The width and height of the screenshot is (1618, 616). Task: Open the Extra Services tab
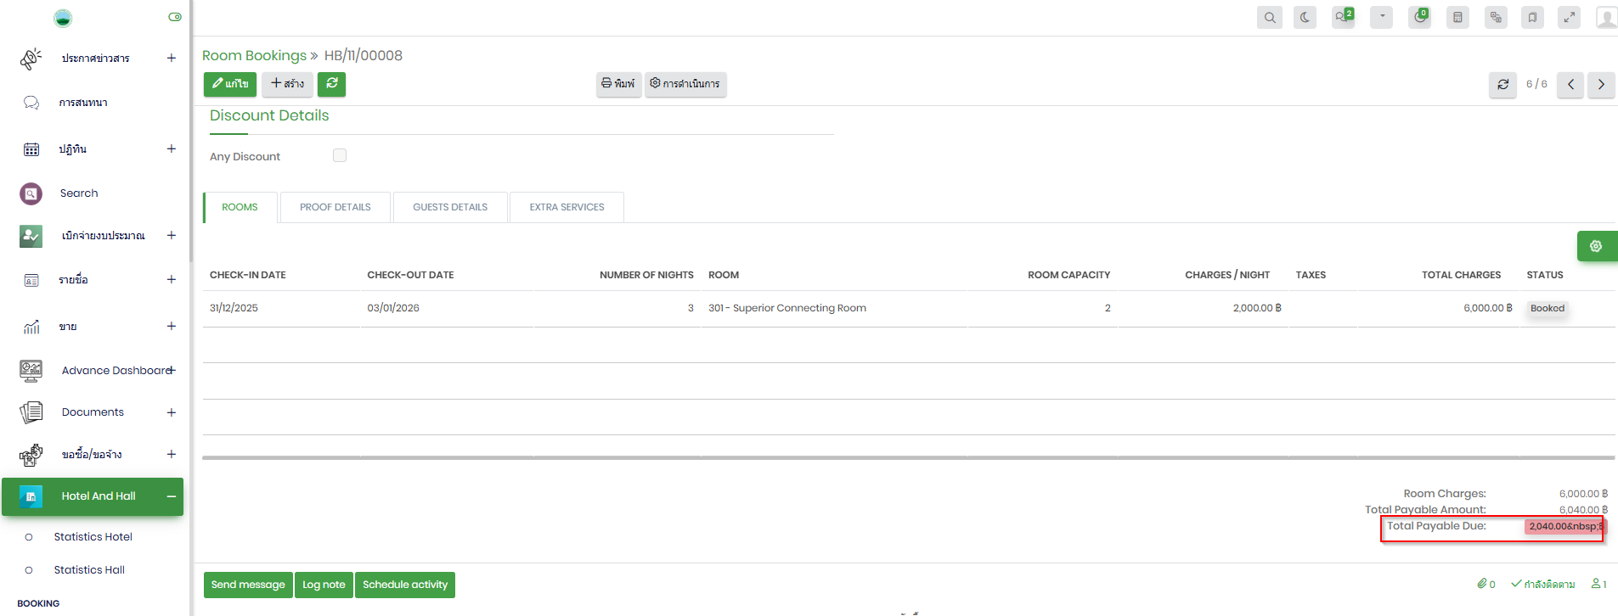[567, 207]
